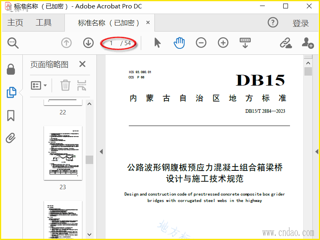Maximize the Acrobat window
Screen dimensions: 320x240
(286, 6)
